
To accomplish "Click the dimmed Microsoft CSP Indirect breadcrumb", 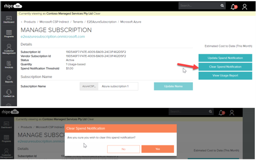I will point(50,127).
